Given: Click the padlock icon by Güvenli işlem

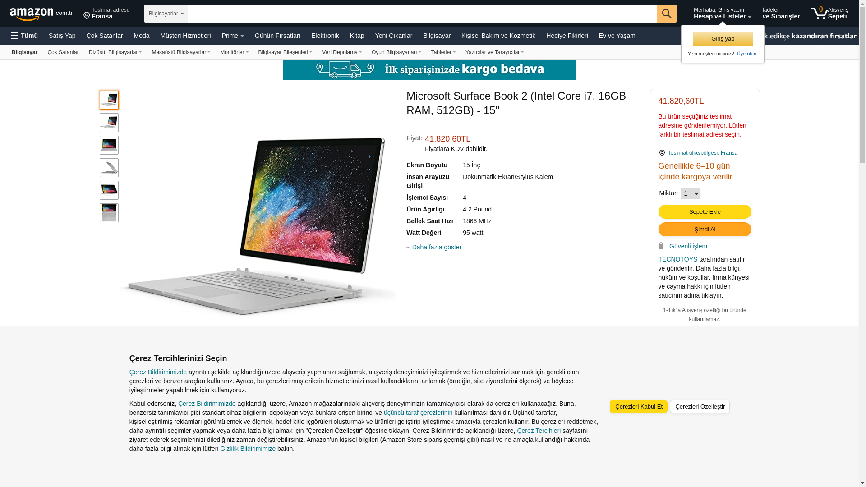Looking at the screenshot, I should point(661,246).
